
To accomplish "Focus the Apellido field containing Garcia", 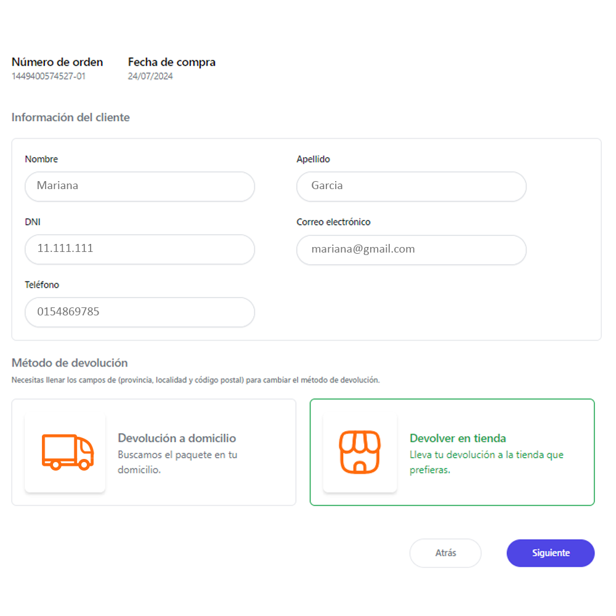I will [411, 186].
